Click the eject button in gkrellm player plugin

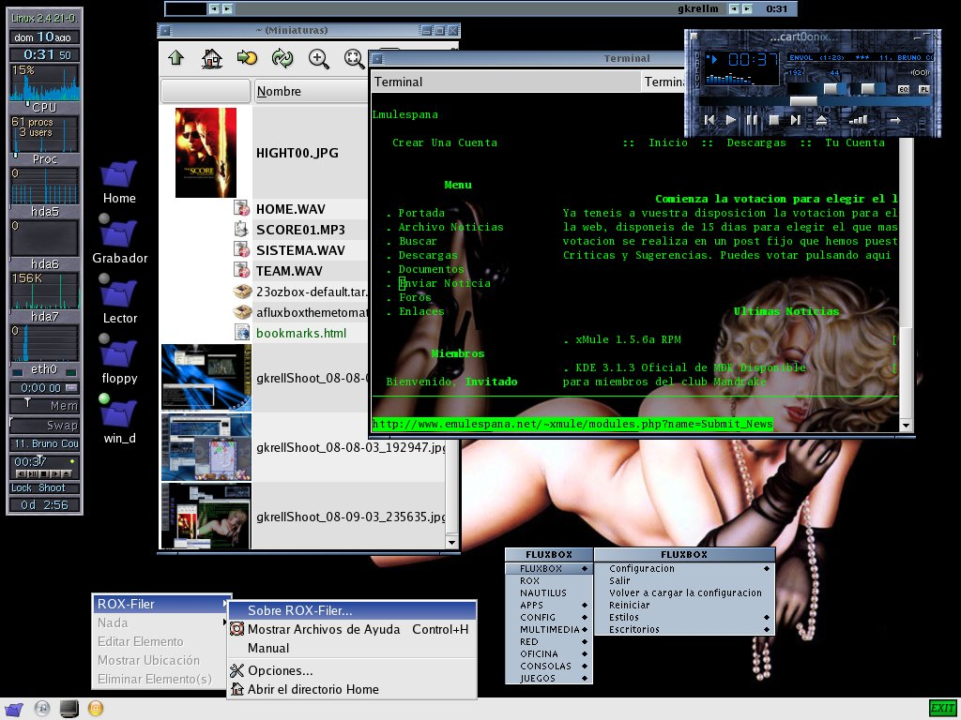67,473
